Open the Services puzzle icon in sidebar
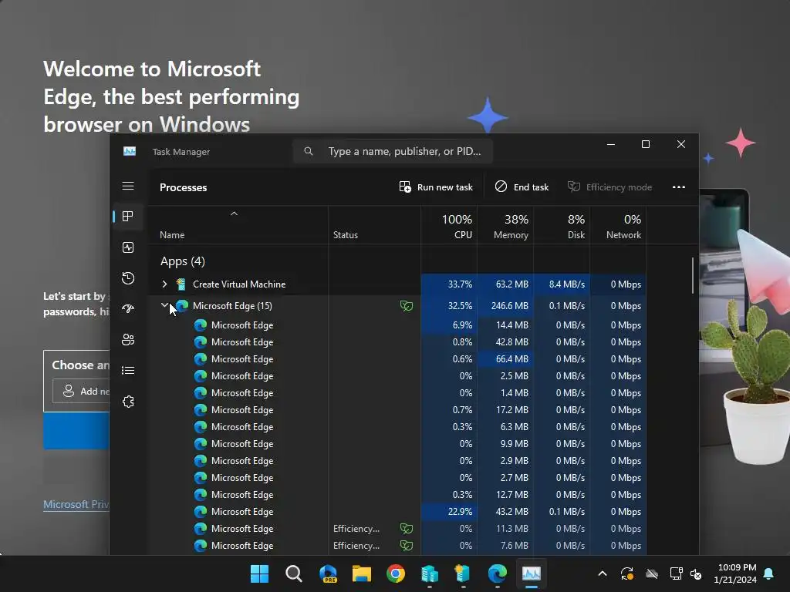 [128, 401]
